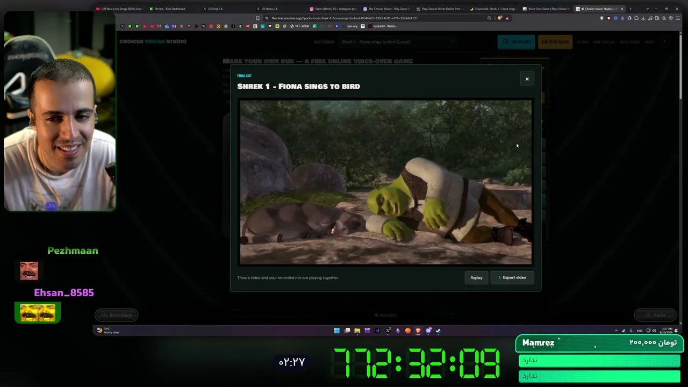Click the zoom magnifier icon in address bar
The image size is (688, 387).
489,18
